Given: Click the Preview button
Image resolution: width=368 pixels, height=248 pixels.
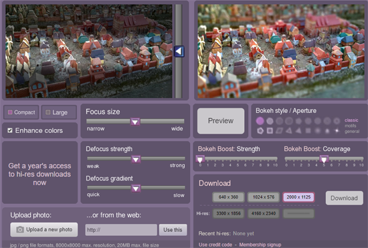Looking at the screenshot, I should pos(221,121).
